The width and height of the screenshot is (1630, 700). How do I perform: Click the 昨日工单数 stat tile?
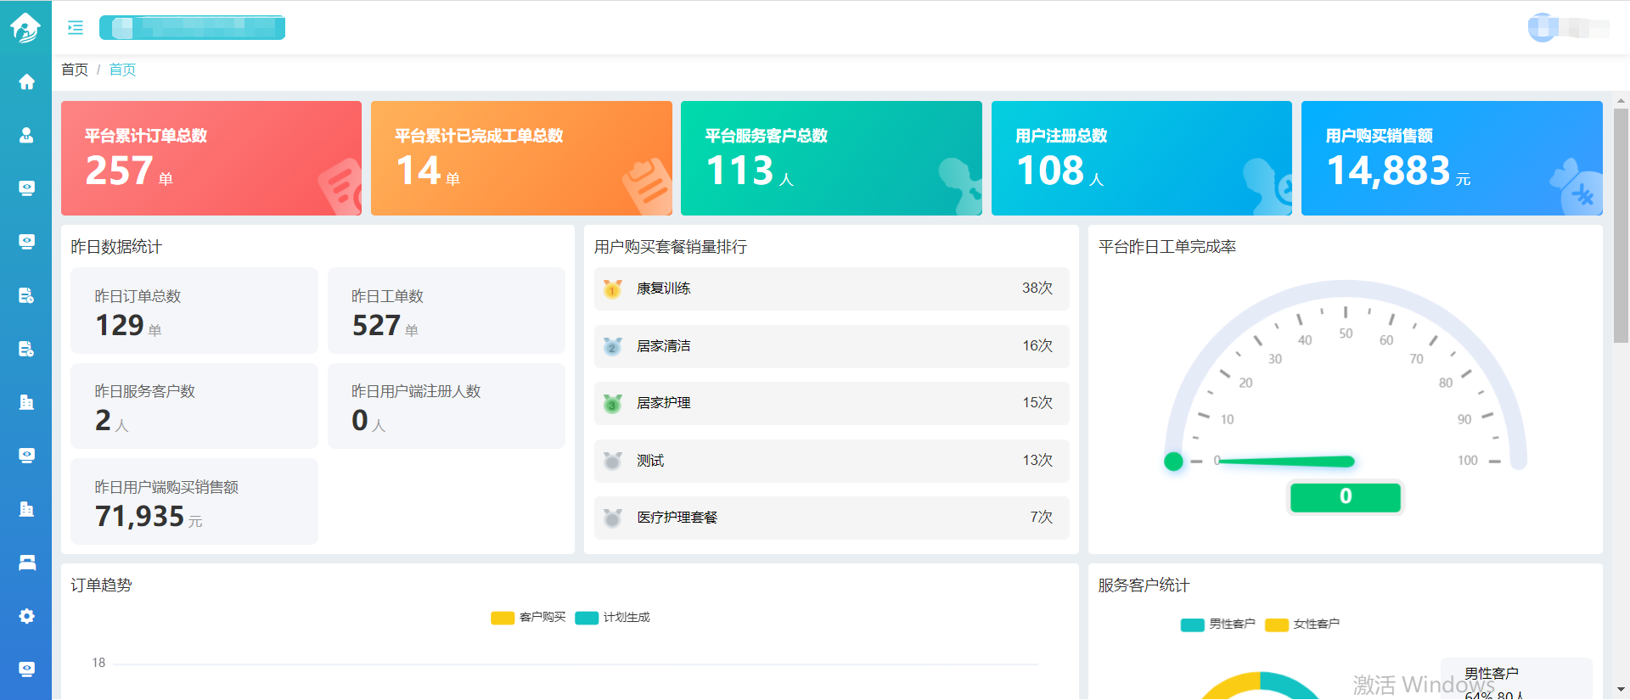[447, 311]
